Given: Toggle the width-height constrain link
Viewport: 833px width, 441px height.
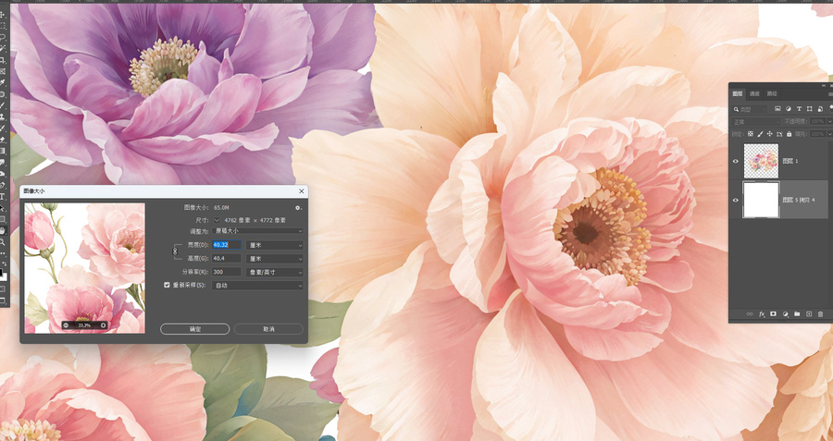Looking at the screenshot, I should (x=174, y=251).
